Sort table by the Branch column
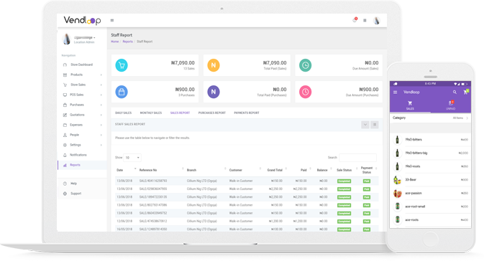Viewport: 484px width, 261px height. [x=206, y=170]
